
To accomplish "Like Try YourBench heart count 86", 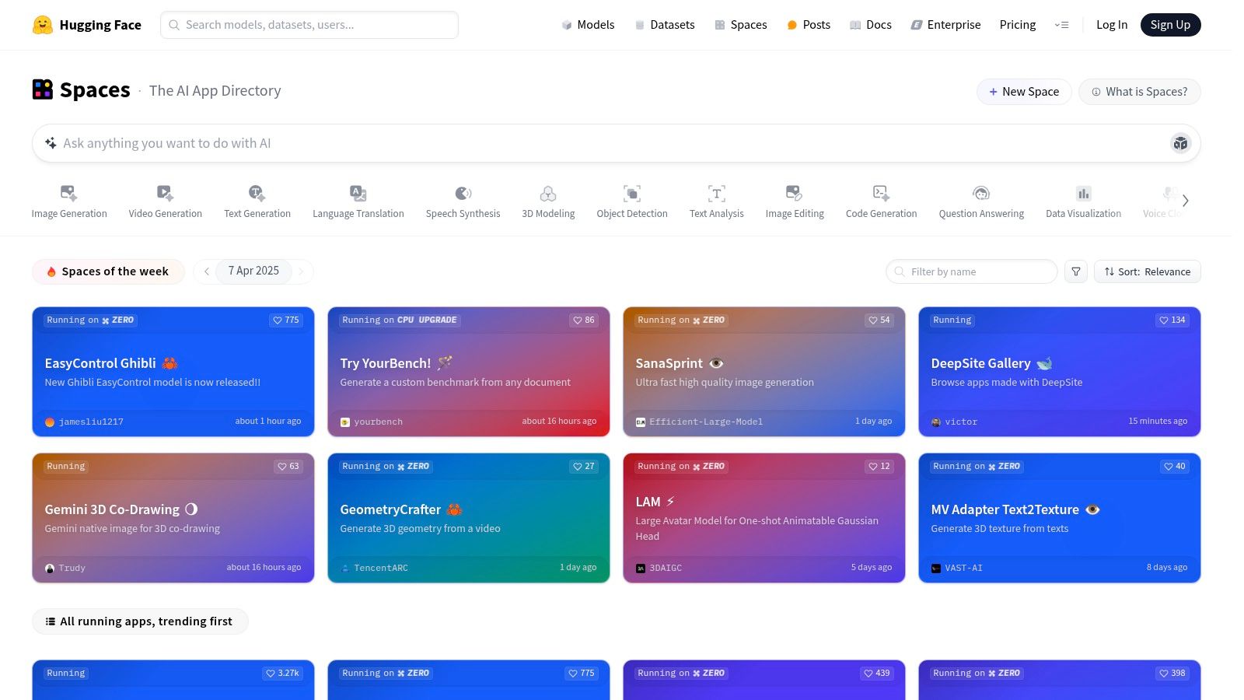I will 584,320.
